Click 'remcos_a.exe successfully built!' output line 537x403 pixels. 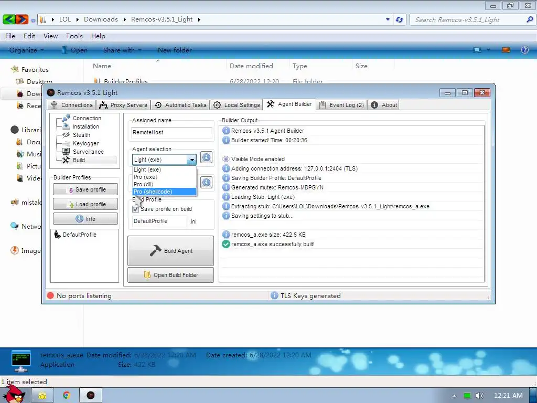pyautogui.click(x=273, y=245)
